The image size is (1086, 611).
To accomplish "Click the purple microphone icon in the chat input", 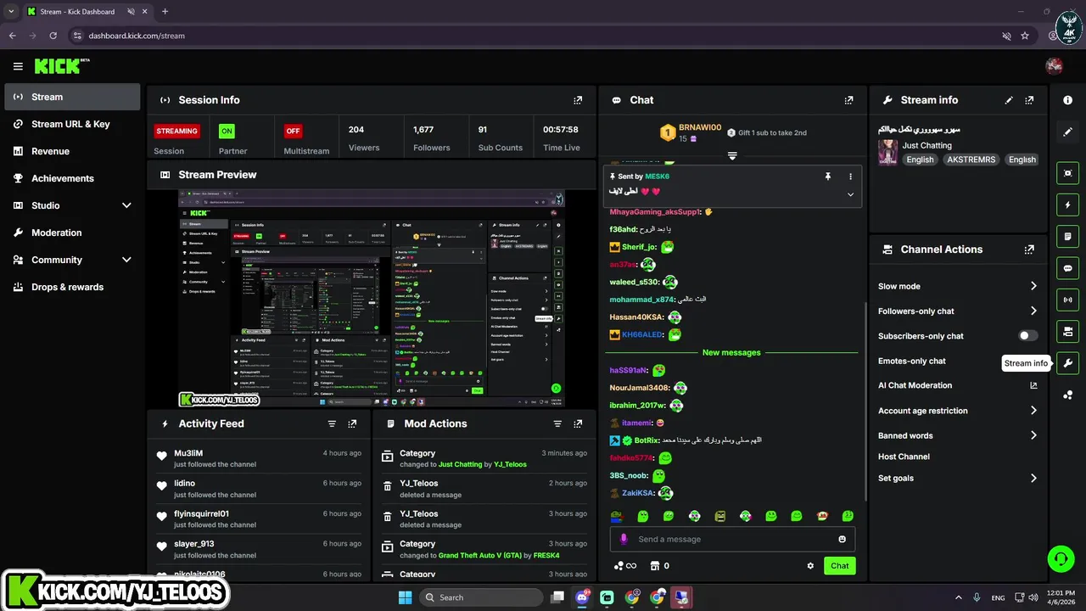I will coord(624,539).
